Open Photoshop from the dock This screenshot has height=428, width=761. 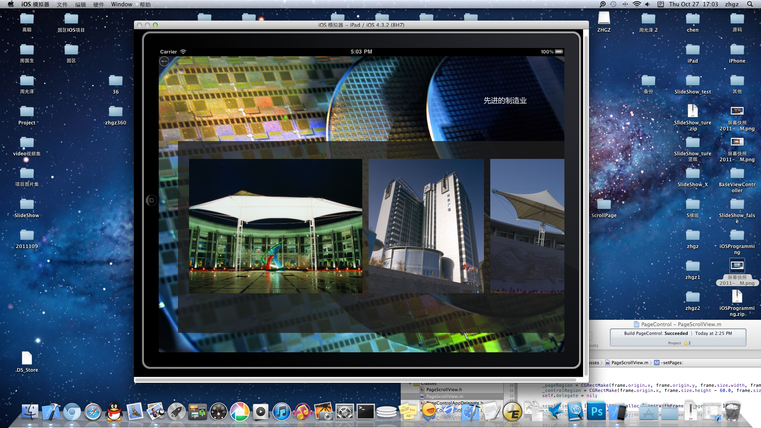pos(597,412)
